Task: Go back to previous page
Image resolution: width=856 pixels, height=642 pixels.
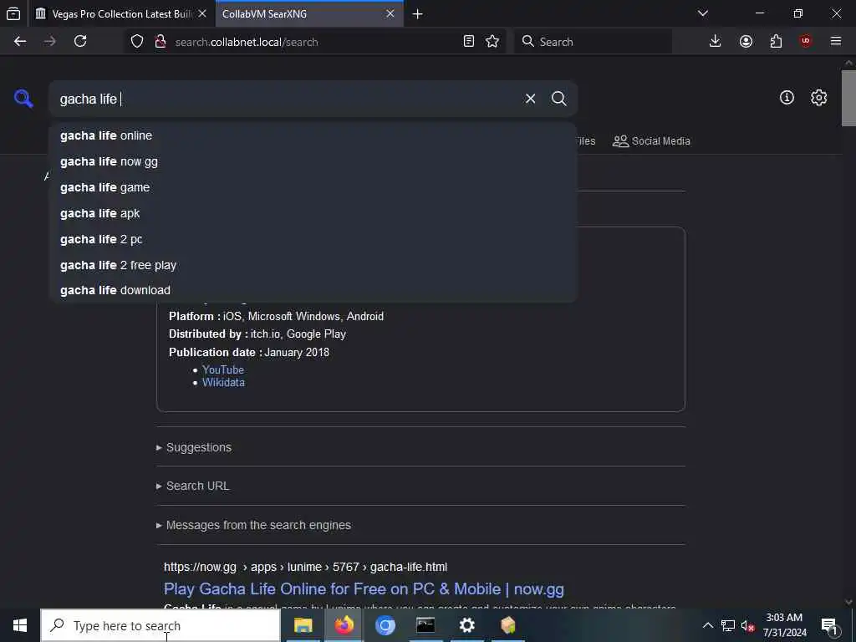Action: point(20,42)
